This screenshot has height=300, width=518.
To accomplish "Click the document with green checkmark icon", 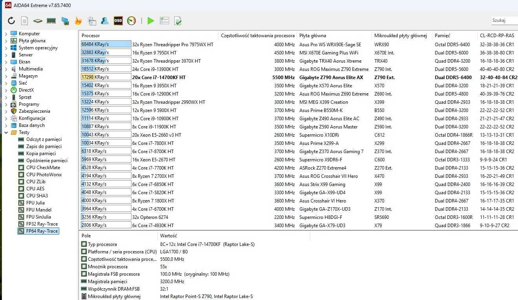I will [x=178, y=21].
